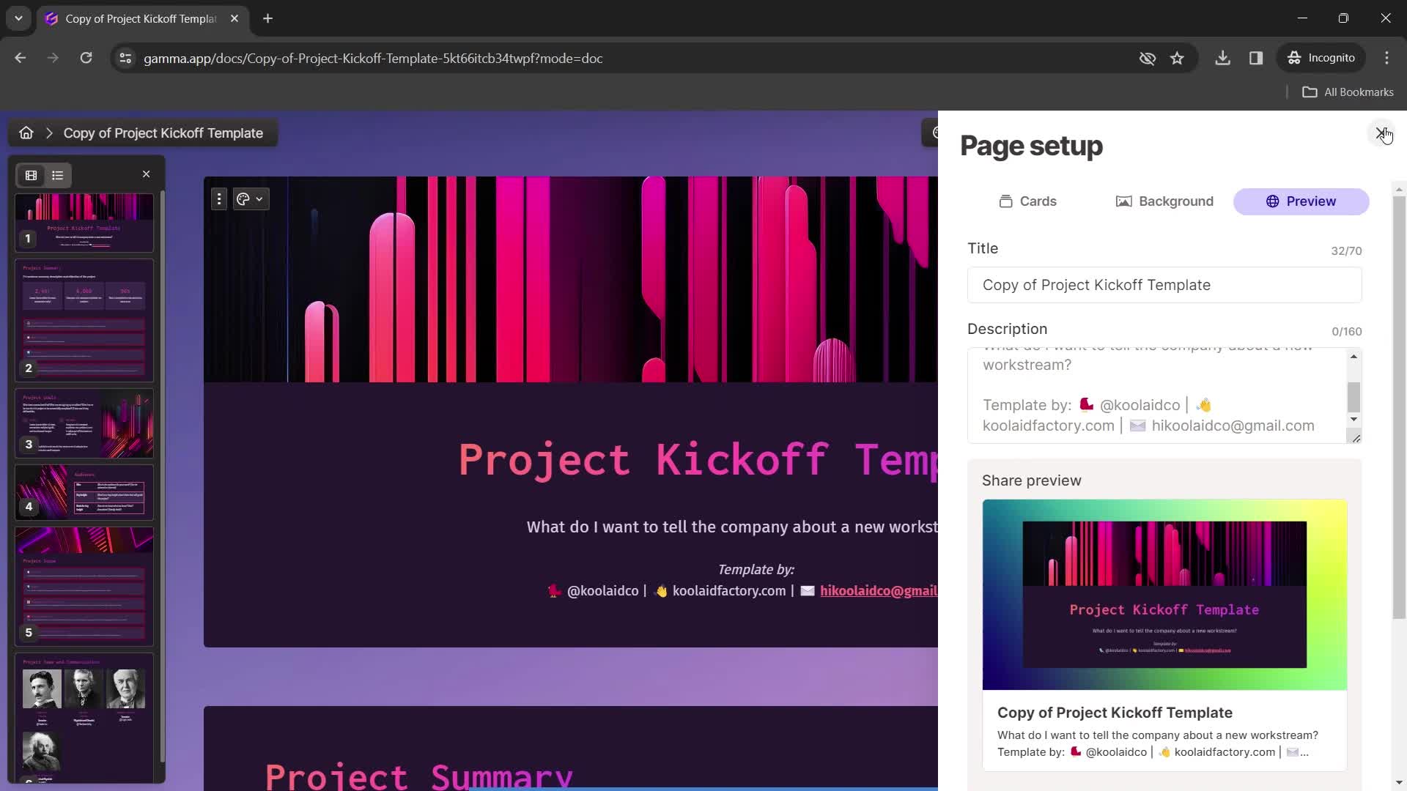Select slide 3 thumbnail in sidebar
Image resolution: width=1407 pixels, height=791 pixels.
84,424
